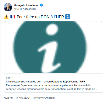
Task: Click 'Union Populaire Républicaine | UPR' in the title
Action: 65,82
